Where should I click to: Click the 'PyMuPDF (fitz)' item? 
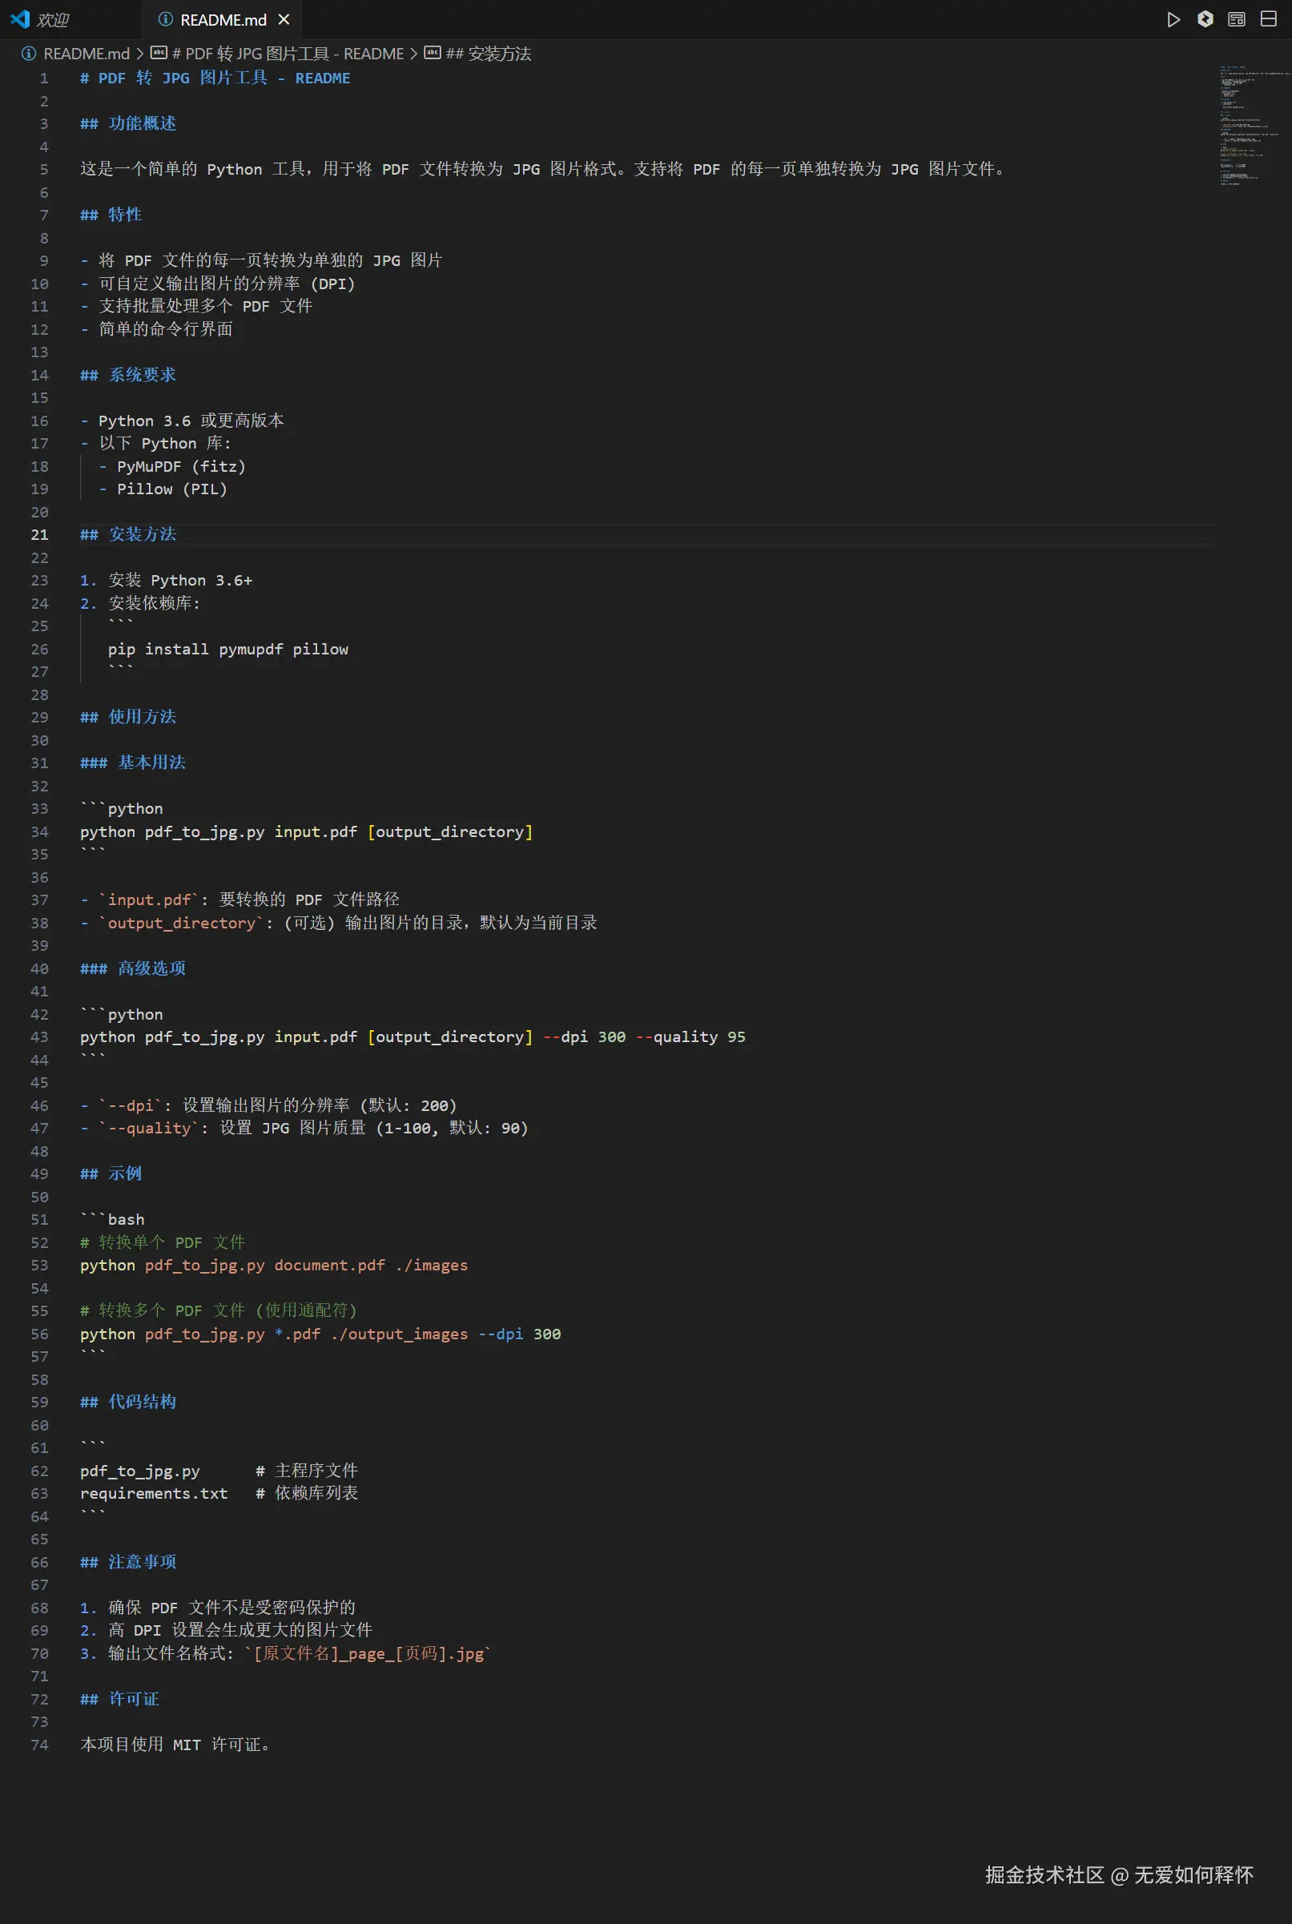pos(181,466)
